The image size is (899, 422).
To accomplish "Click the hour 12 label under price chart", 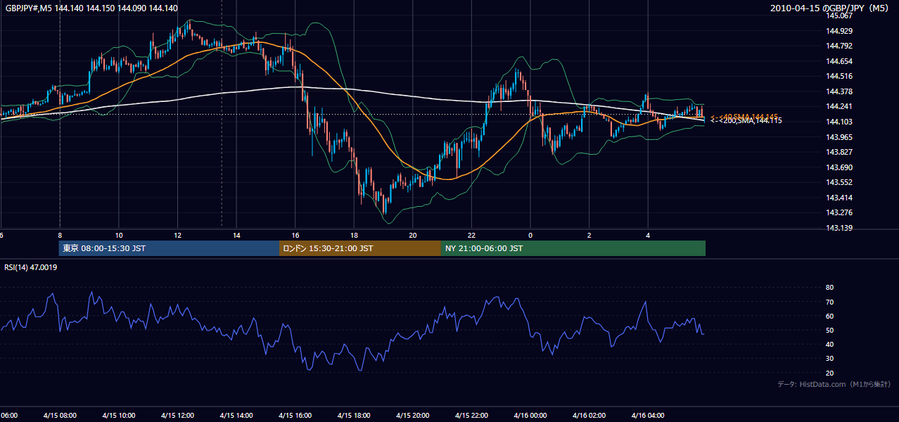I will click(178, 236).
